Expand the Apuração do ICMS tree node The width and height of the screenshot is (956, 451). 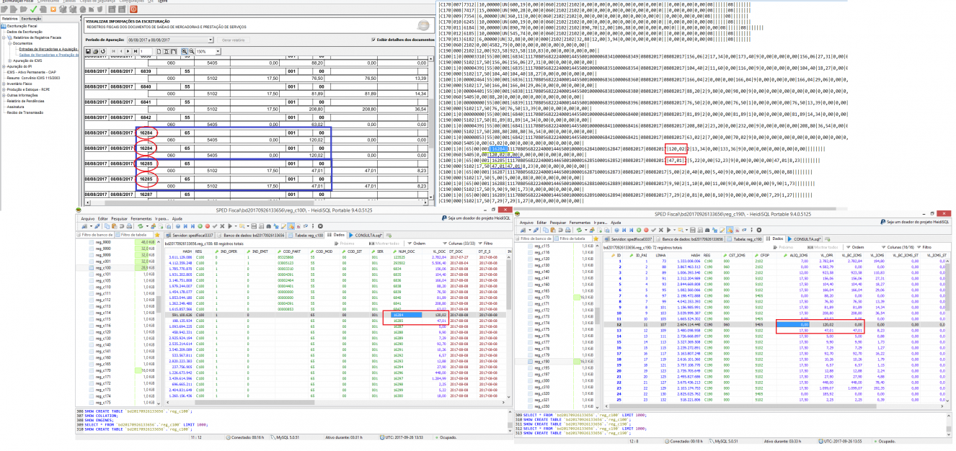click(9, 61)
